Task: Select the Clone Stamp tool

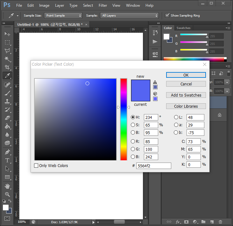Action: (x=7, y=101)
